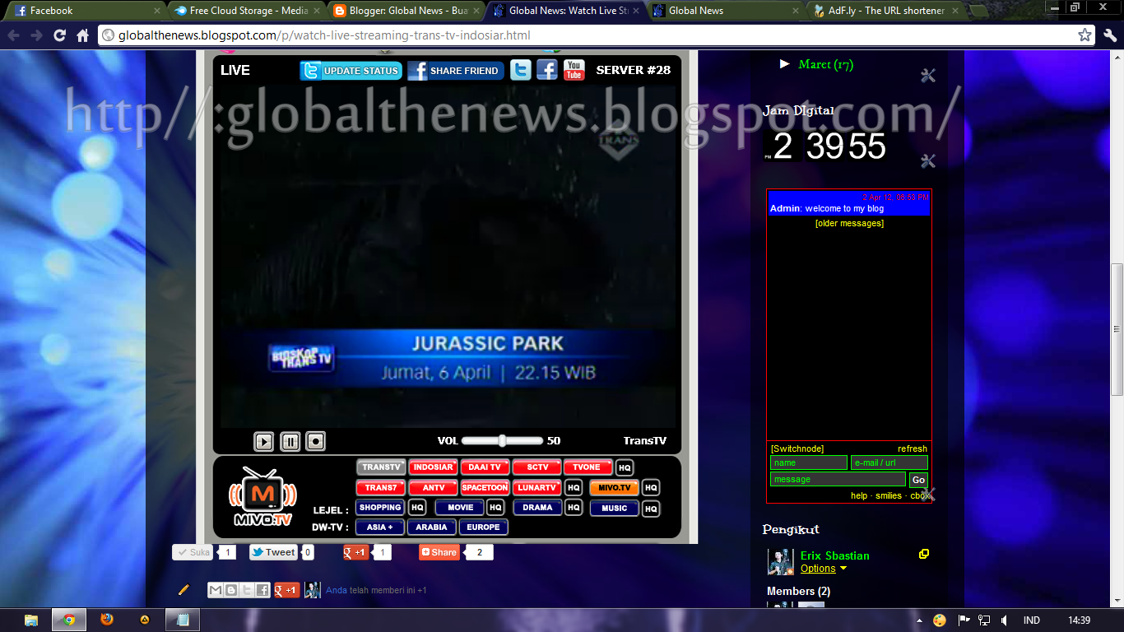Click wrench icon beside Maret archive
Screen dimensions: 1124x632
coord(928,77)
